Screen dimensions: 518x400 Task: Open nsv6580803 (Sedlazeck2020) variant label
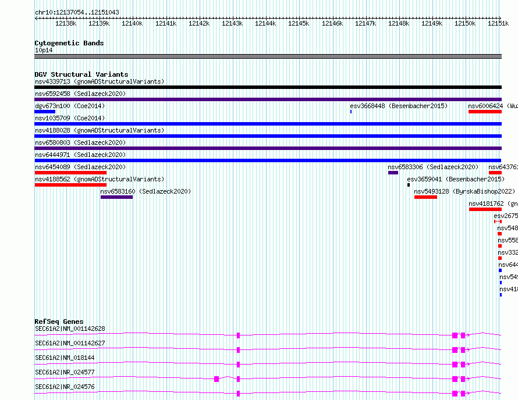[x=80, y=142]
